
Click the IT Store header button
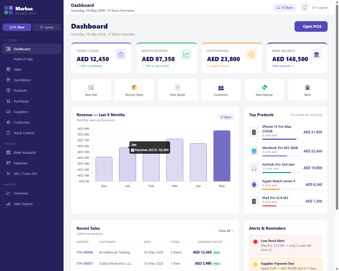285,7
